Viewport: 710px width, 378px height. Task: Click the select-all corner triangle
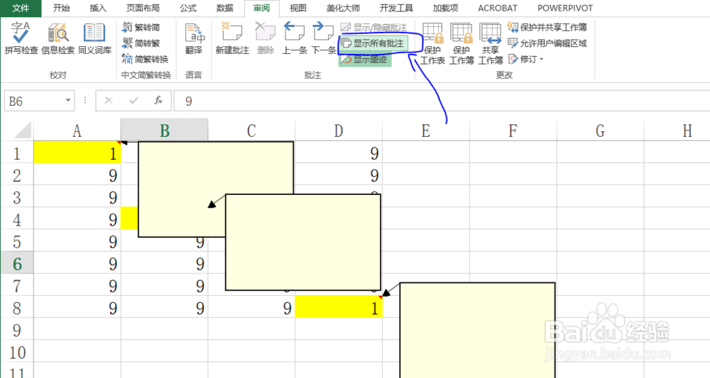23,129
